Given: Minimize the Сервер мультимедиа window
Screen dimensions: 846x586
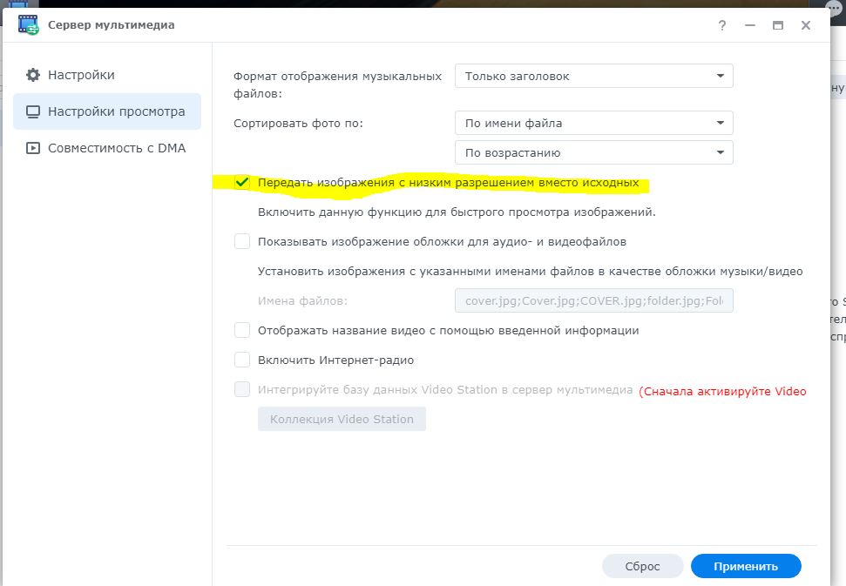Looking at the screenshot, I should (750, 26).
